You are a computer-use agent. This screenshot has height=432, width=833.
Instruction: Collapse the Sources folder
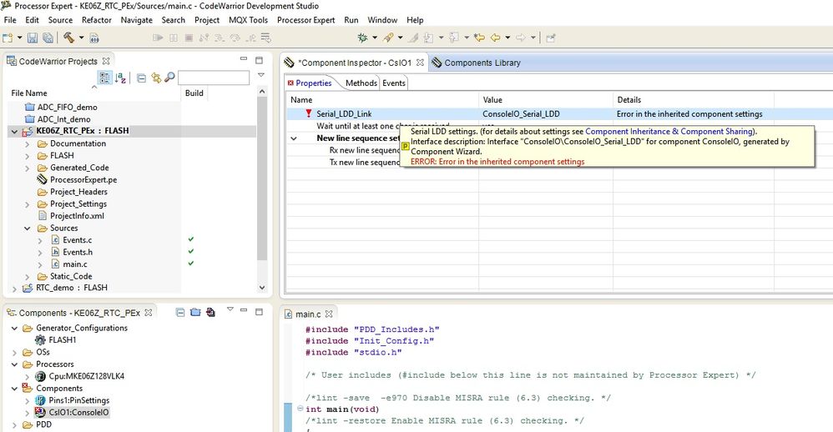[28, 228]
